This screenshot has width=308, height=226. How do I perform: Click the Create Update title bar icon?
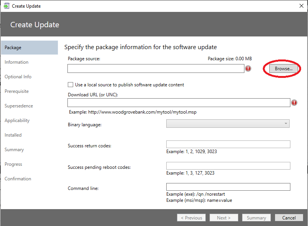(7, 6)
